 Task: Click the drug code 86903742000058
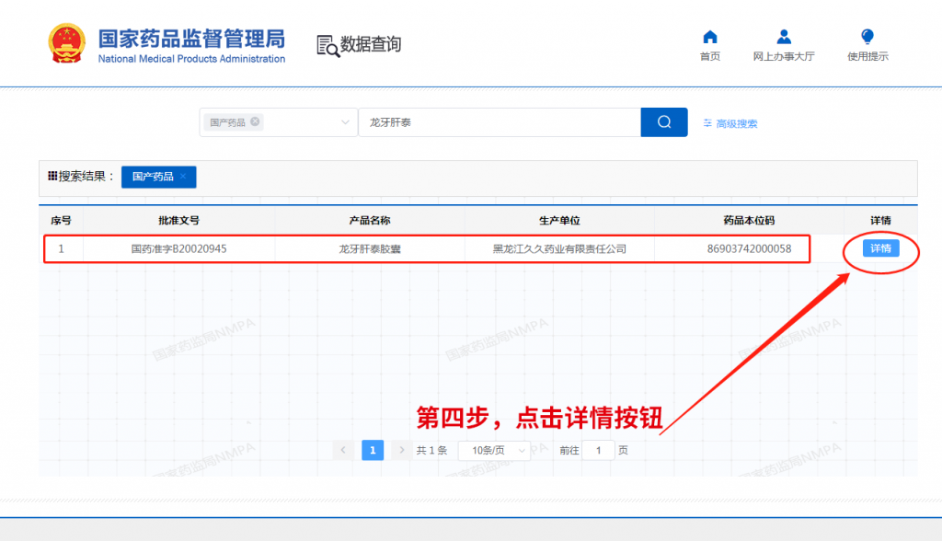[x=749, y=248]
